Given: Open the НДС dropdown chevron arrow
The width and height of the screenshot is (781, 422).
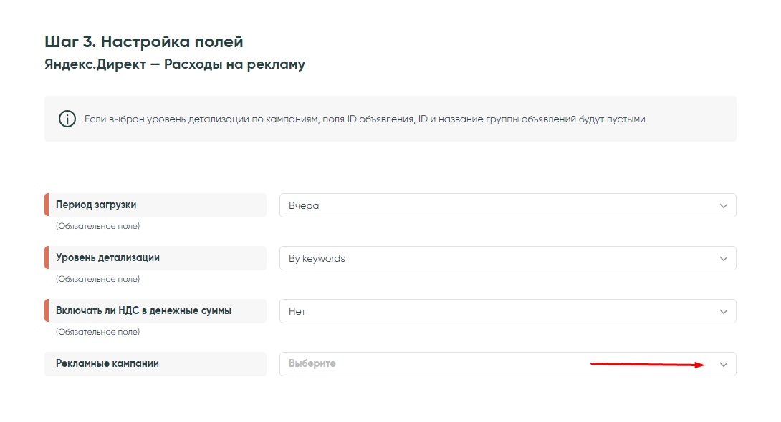Looking at the screenshot, I should pyautogui.click(x=723, y=312).
